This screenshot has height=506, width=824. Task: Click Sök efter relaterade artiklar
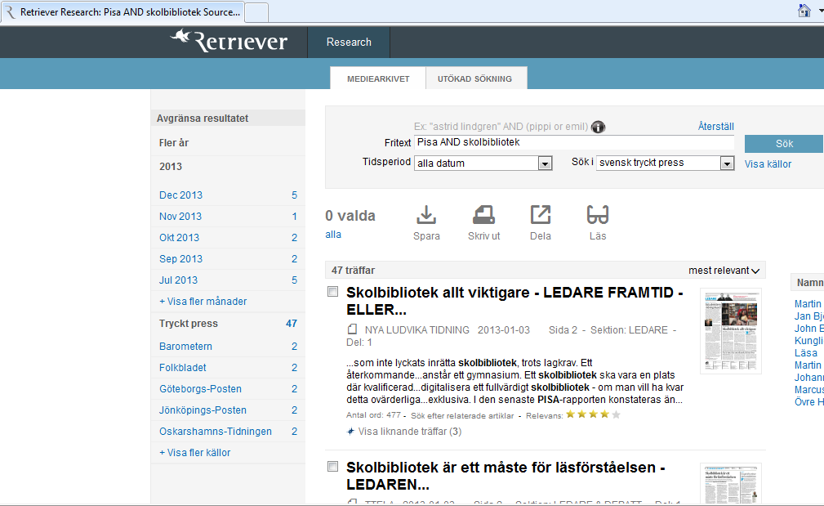(462, 415)
